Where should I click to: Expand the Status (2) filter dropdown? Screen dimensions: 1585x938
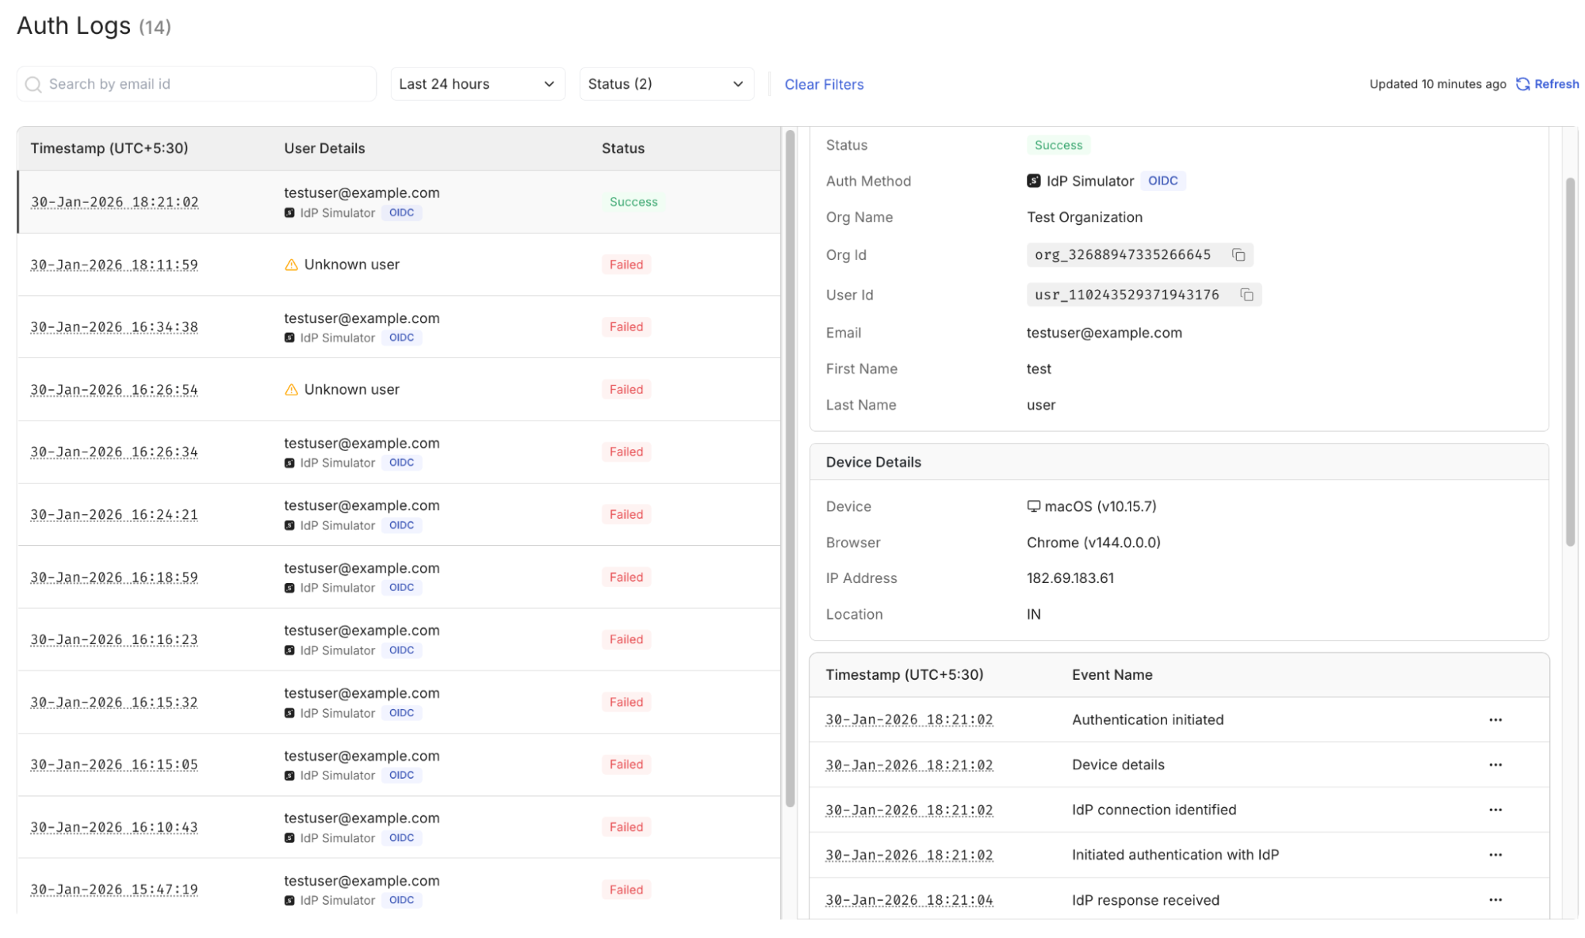point(666,84)
